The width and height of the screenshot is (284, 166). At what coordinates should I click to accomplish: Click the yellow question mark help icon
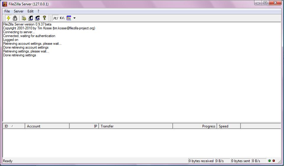(44, 18)
